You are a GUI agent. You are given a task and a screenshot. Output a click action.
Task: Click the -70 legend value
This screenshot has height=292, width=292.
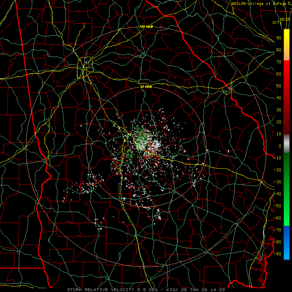click(277, 230)
